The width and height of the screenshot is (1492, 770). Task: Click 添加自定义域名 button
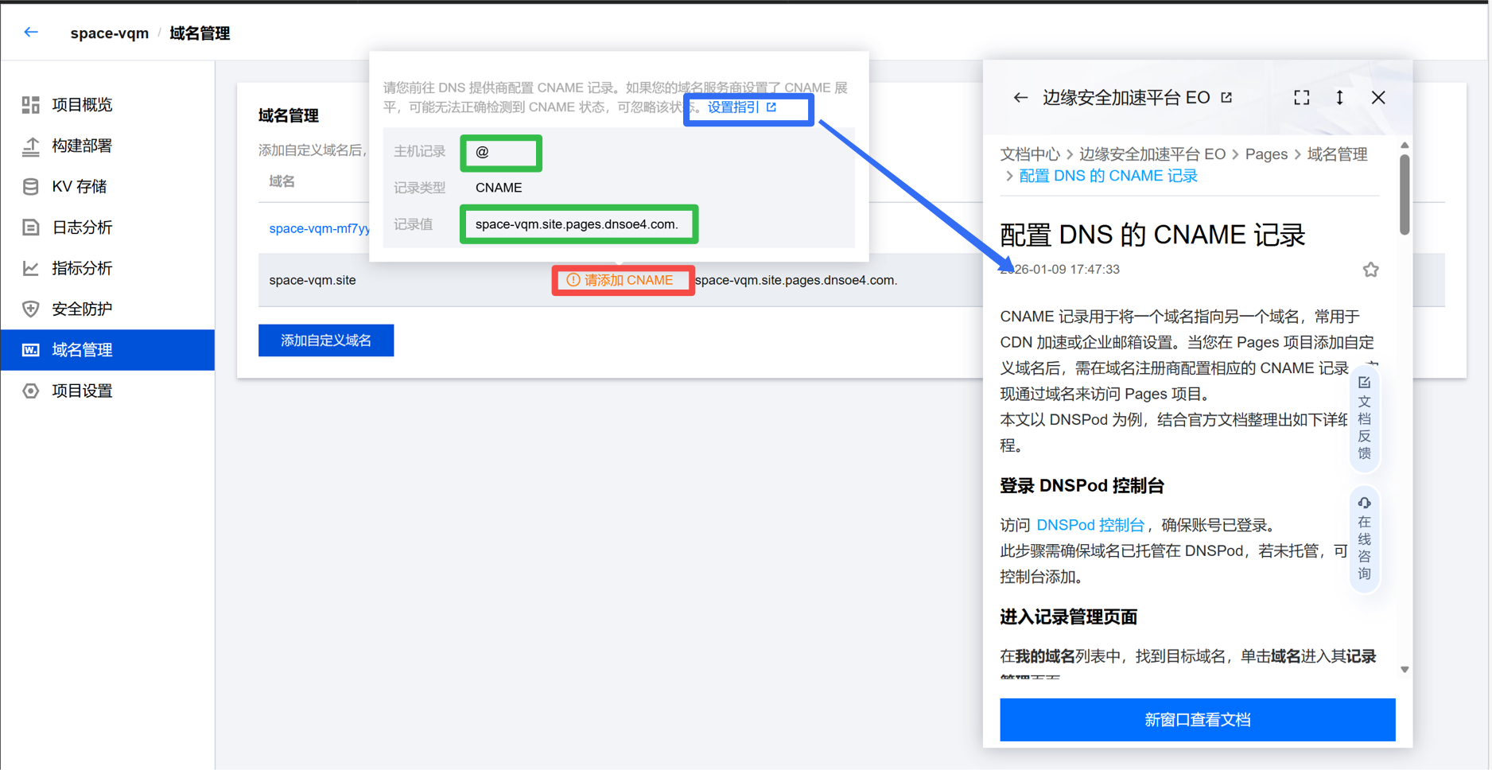click(x=326, y=340)
